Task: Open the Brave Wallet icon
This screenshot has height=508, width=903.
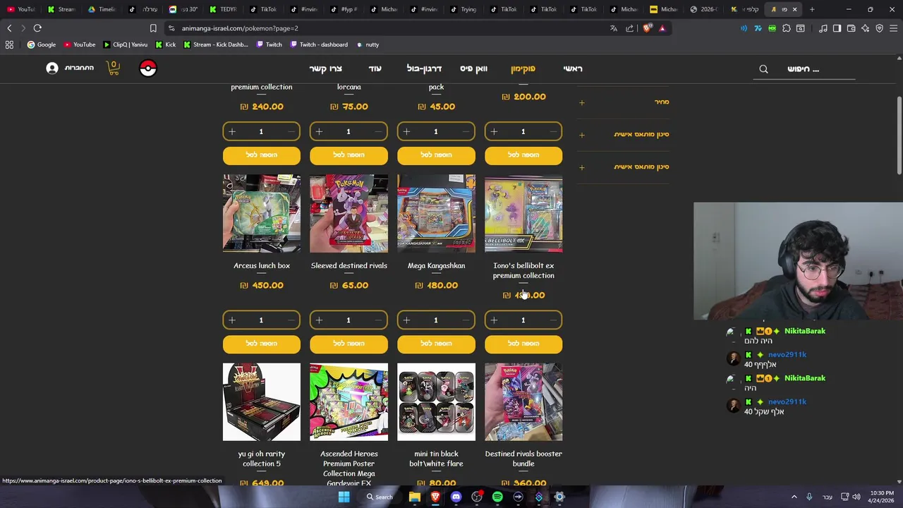Action: point(851,28)
